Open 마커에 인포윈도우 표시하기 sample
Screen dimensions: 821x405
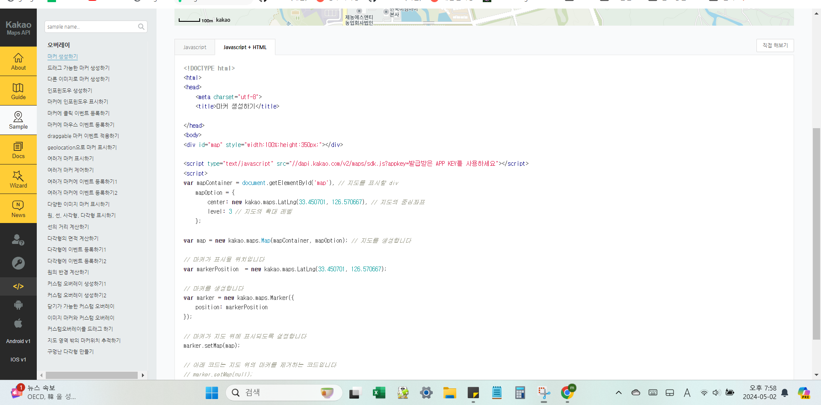pos(77,102)
